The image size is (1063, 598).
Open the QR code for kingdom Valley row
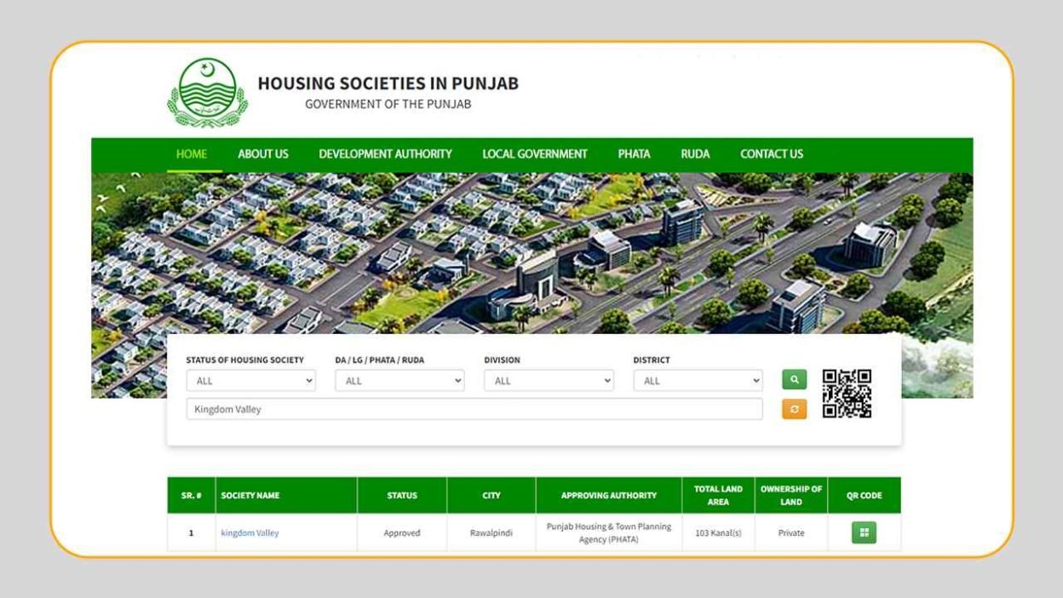click(x=864, y=532)
